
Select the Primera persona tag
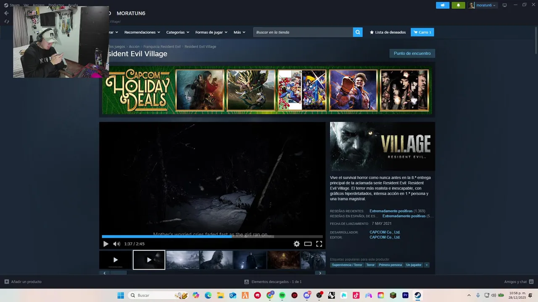(390, 265)
